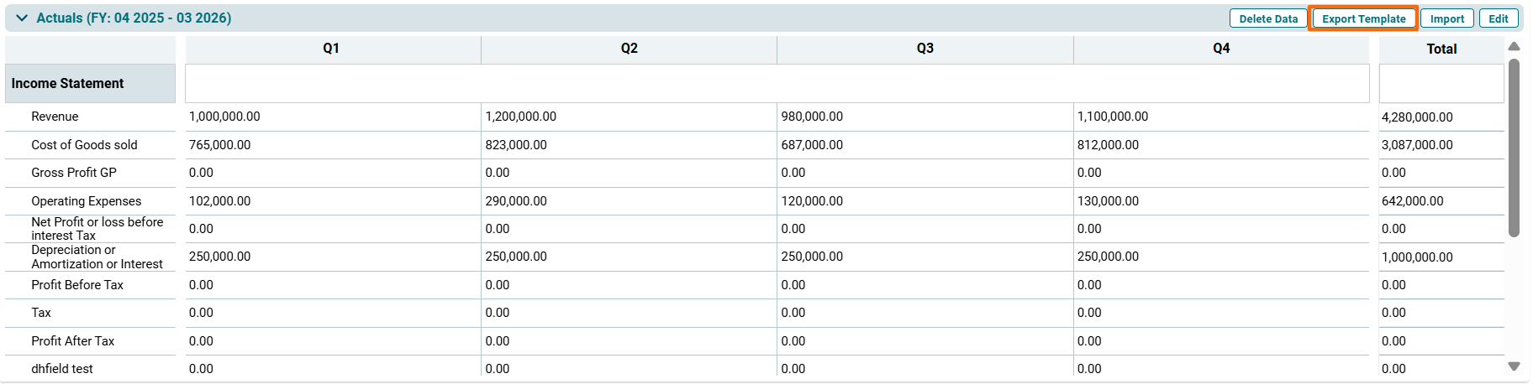Select the Q3 column header
The height and width of the screenshot is (384, 1533).
coord(925,49)
